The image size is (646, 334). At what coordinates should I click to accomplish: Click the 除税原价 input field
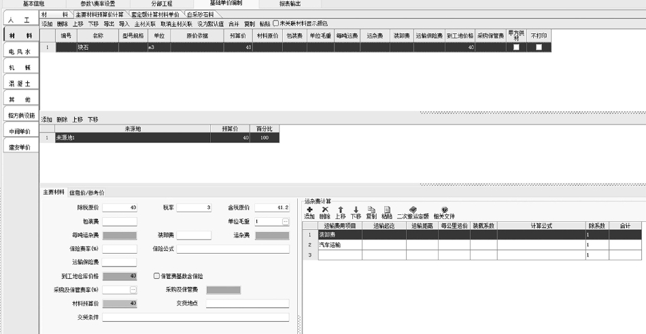pos(120,207)
